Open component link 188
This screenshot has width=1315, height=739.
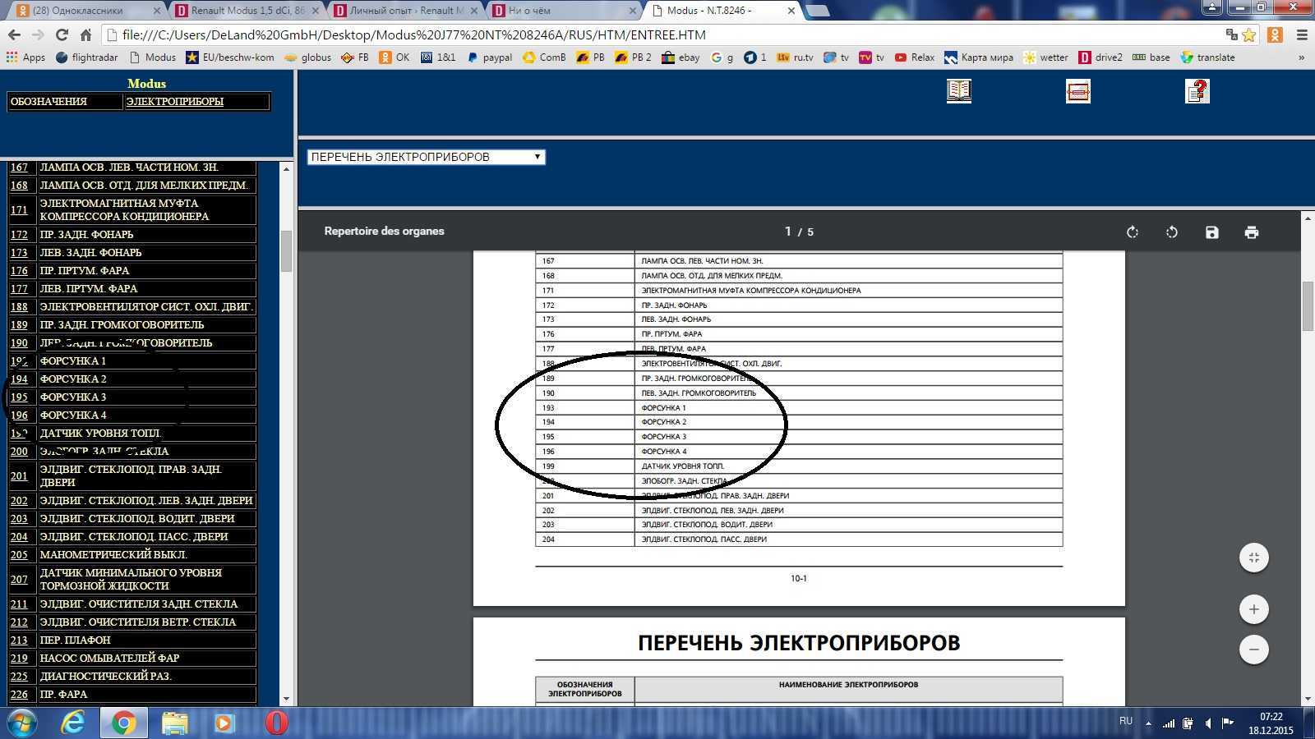(x=19, y=307)
